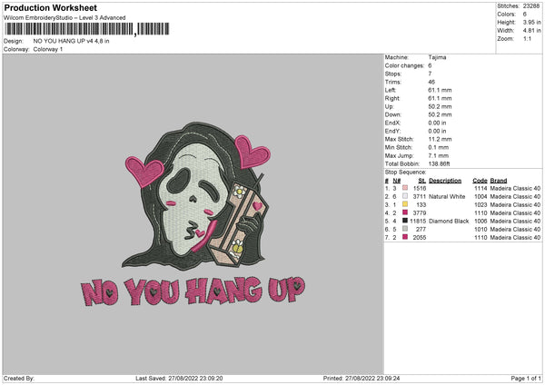
Task: Click the Code column header
Action: point(481,180)
